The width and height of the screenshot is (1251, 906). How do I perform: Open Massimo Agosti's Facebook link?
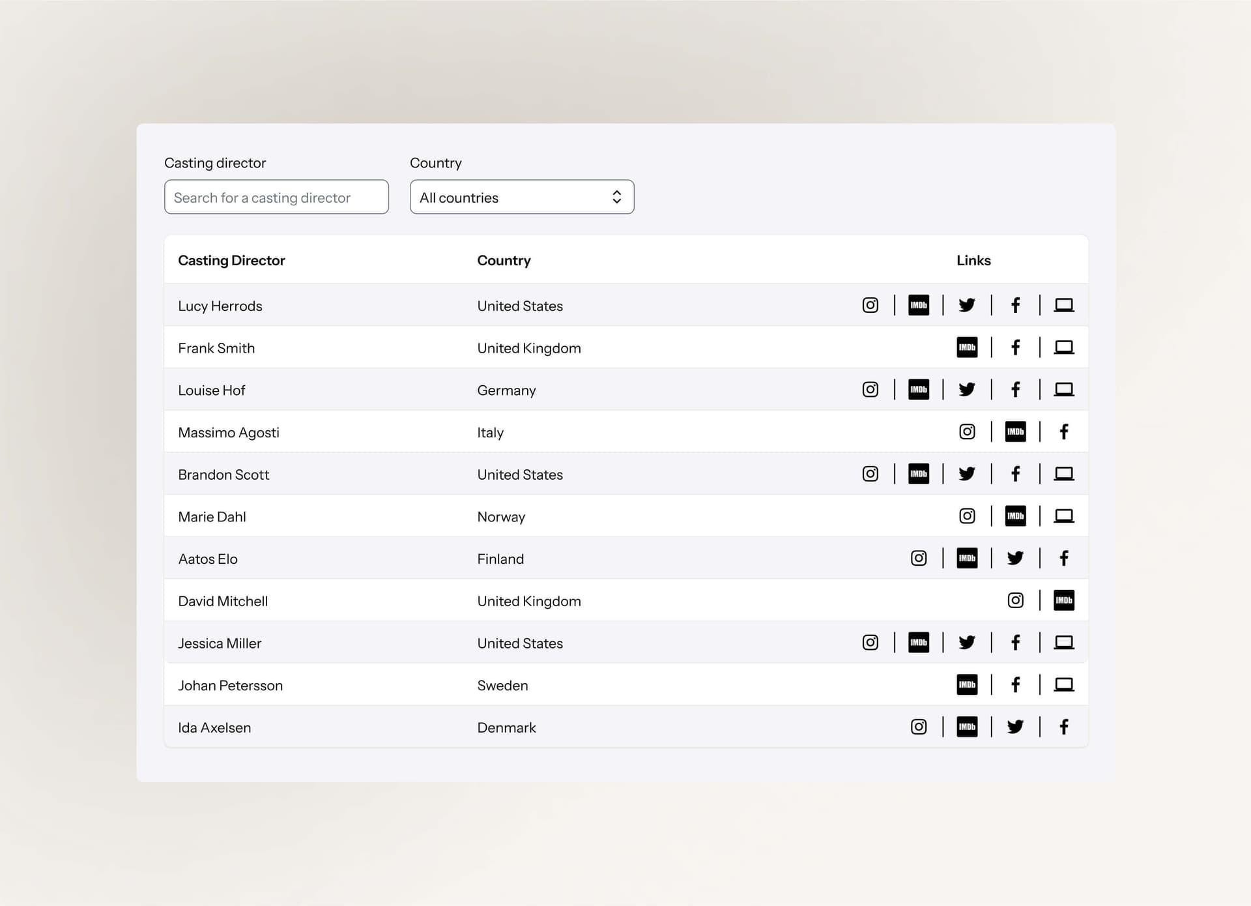(x=1063, y=431)
